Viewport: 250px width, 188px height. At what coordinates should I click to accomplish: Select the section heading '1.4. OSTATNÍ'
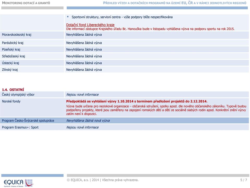(x=13, y=90)
